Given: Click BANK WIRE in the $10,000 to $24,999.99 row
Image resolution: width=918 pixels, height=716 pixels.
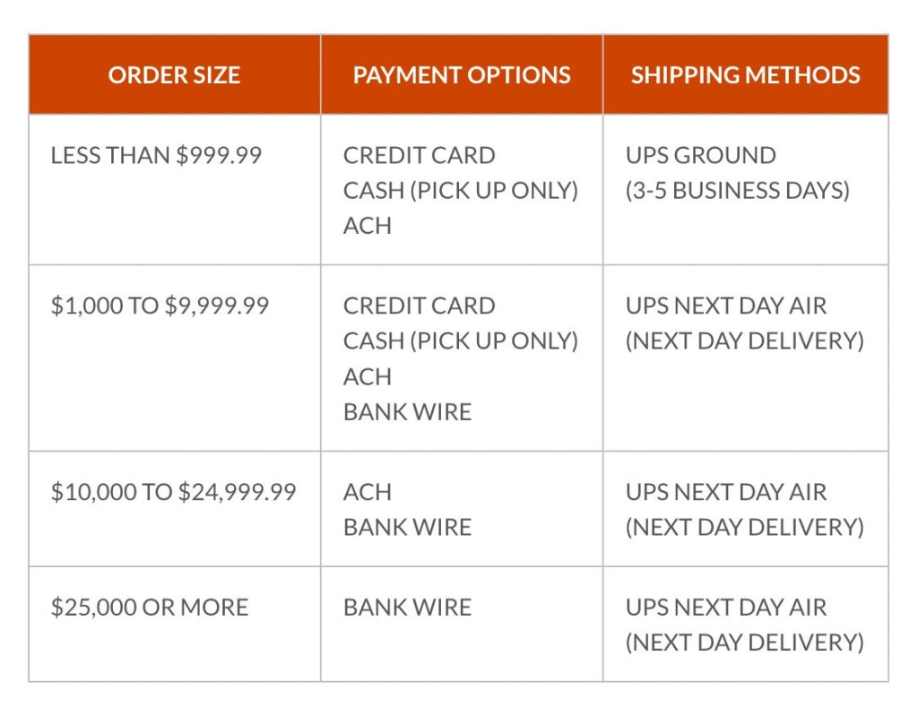Looking at the screenshot, I should coord(407,527).
